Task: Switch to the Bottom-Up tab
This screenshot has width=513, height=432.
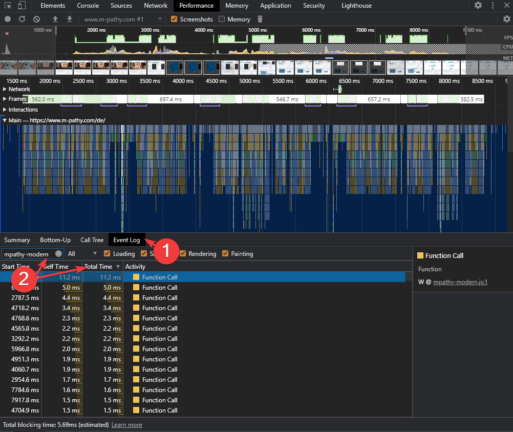Action: click(55, 240)
